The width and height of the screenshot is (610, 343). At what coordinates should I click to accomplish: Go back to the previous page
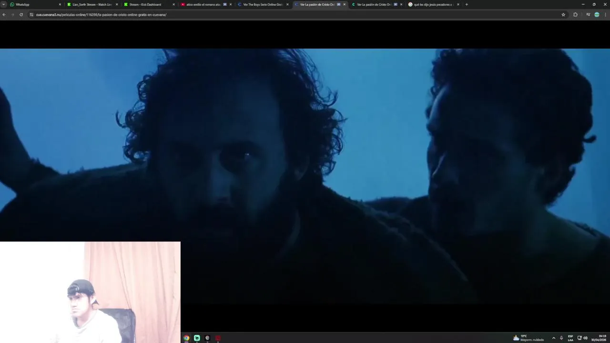[x=4, y=15]
